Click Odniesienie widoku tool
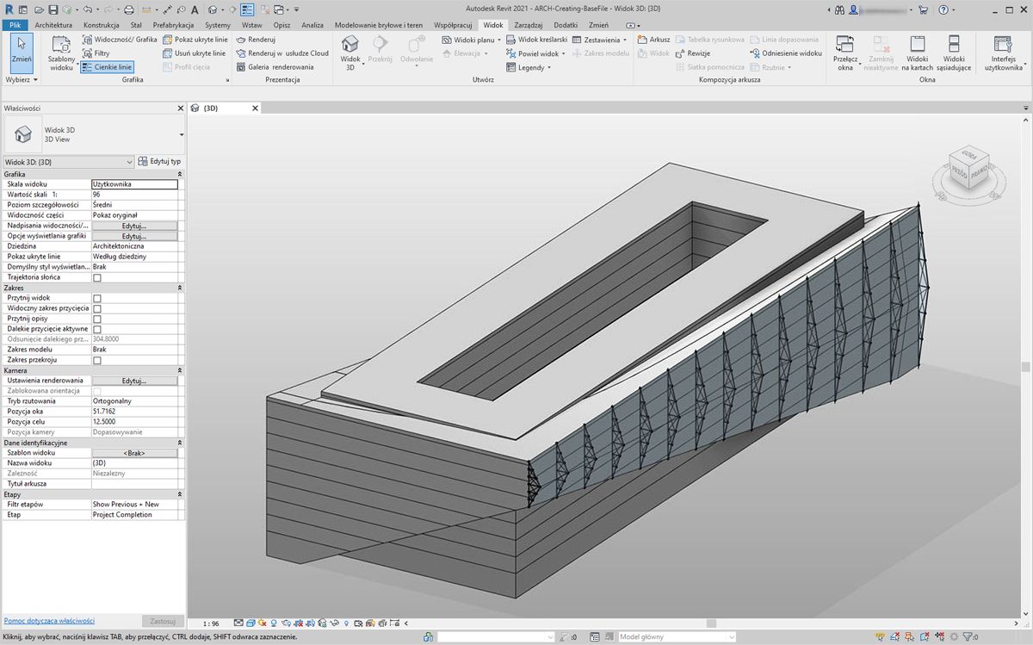 (x=786, y=53)
